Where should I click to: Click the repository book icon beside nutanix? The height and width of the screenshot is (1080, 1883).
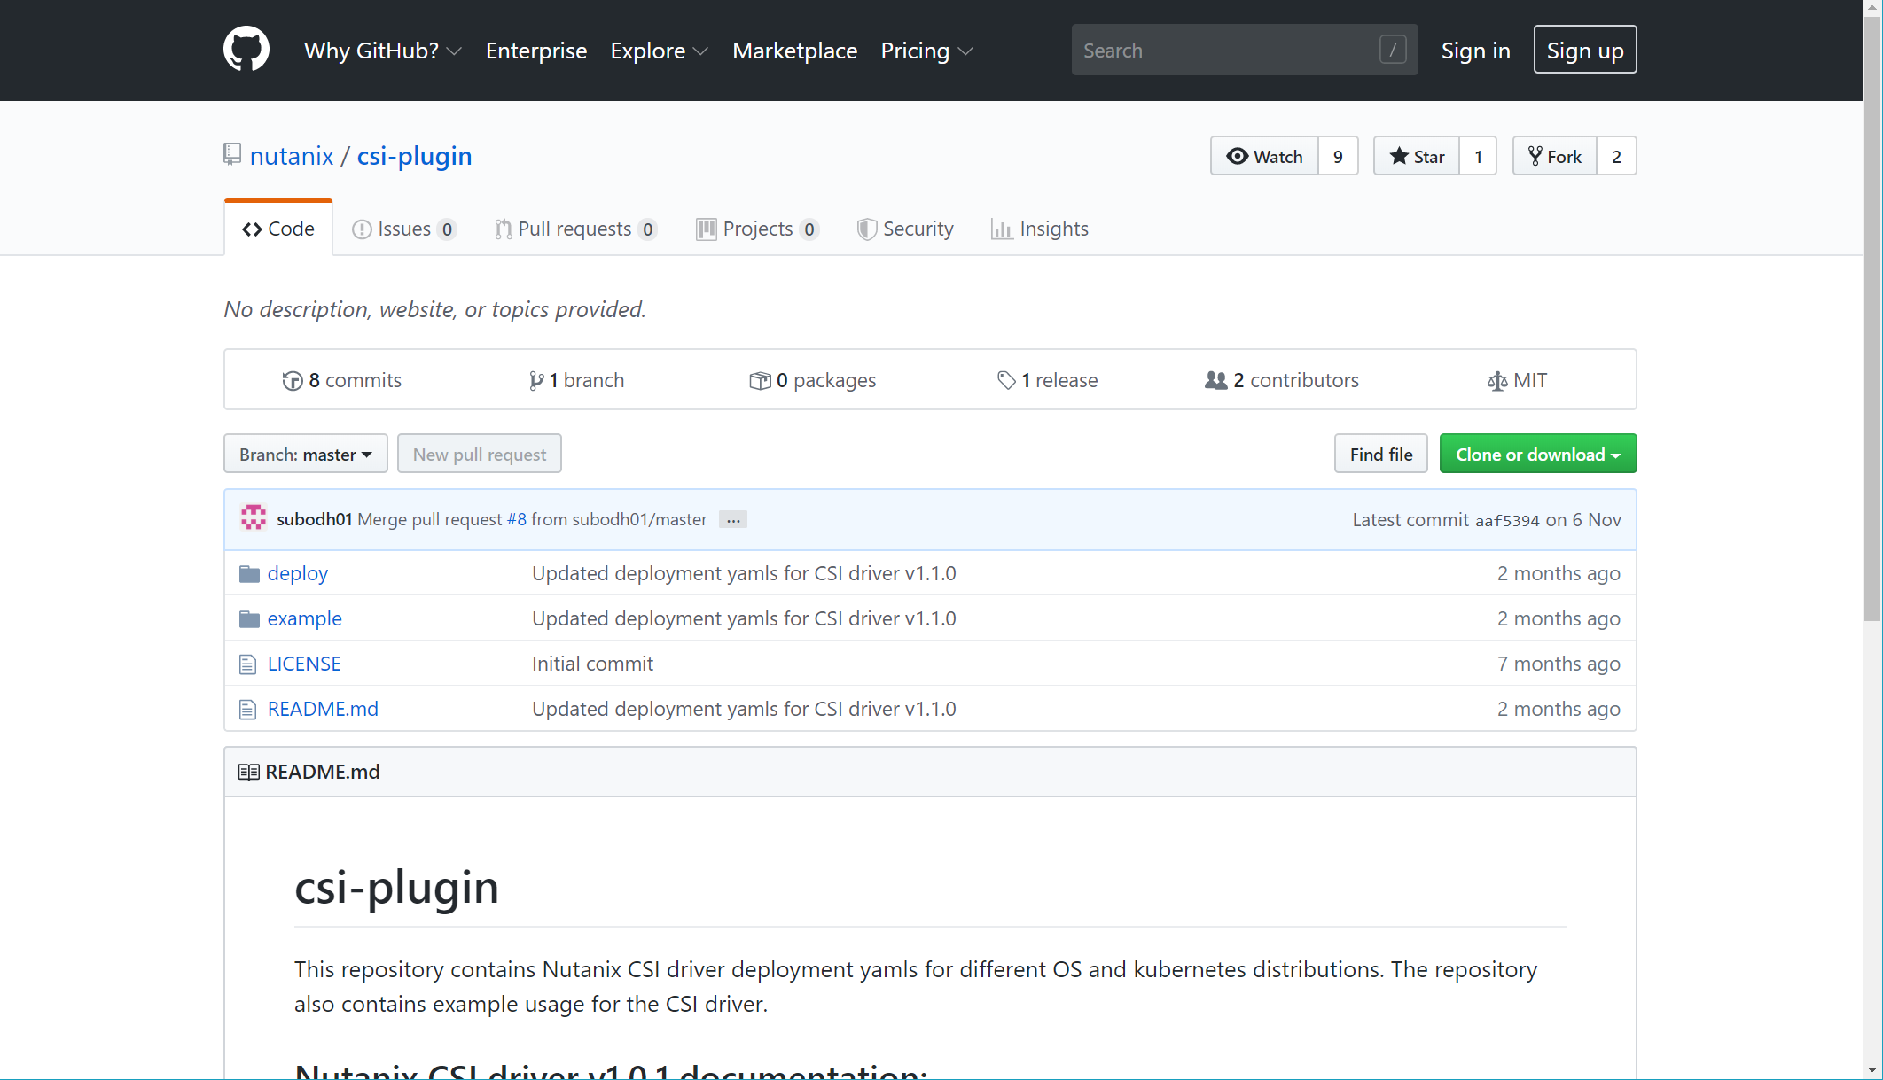232,155
